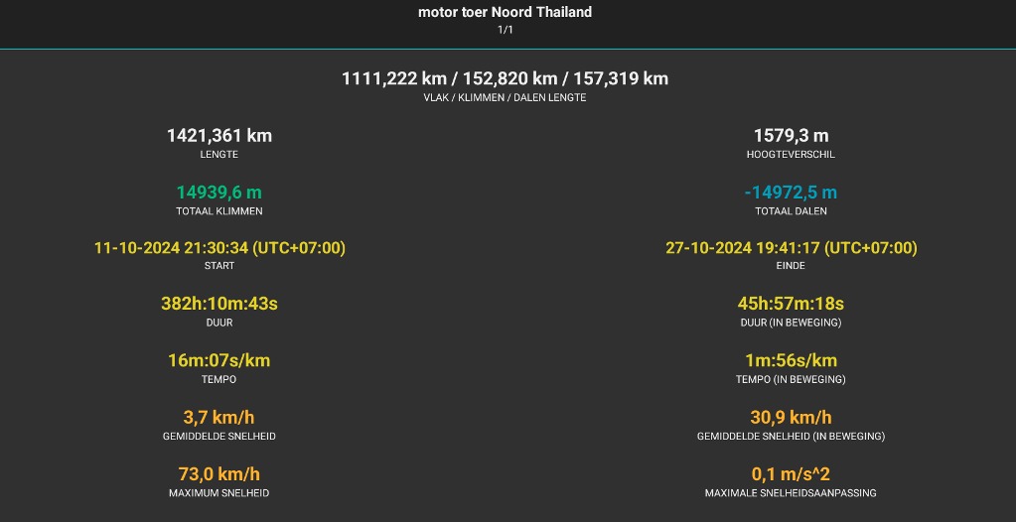Select the 16m:07s/km tempo value

219,361
